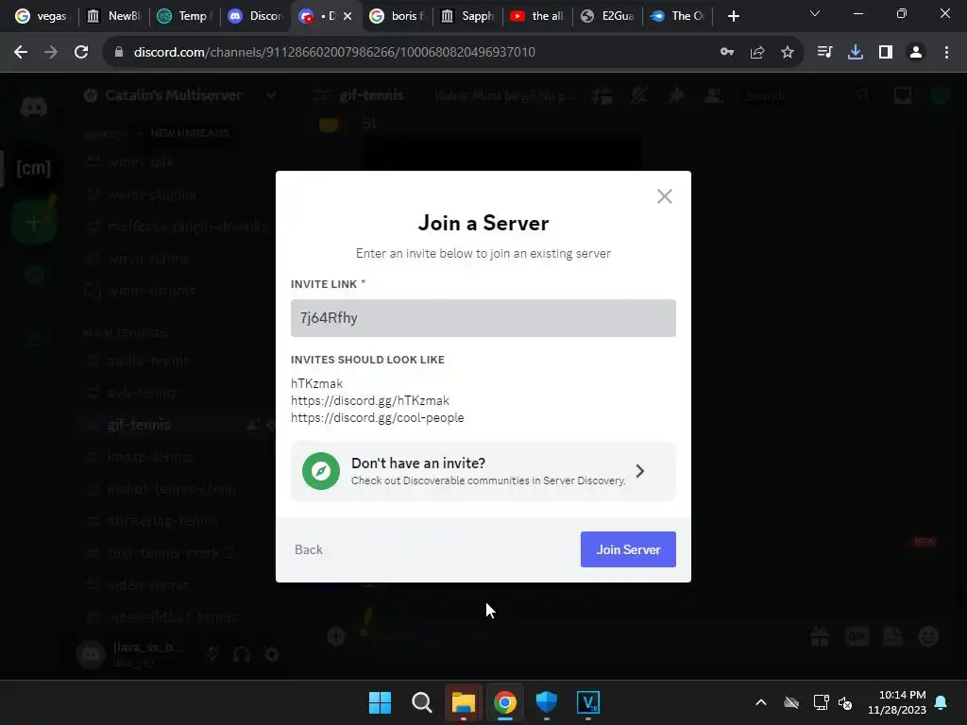The height and width of the screenshot is (725, 967).
Task: Click the chevron arrow beside Server Discovery
Action: (x=640, y=471)
